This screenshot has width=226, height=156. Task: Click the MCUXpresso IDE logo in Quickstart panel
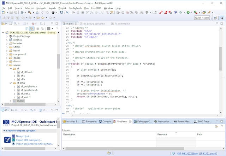point(6,122)
